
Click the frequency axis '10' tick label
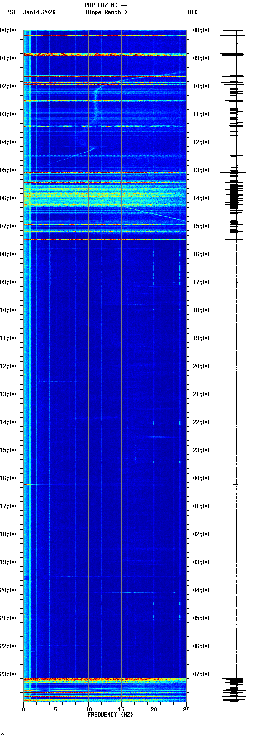click(88, 710)
